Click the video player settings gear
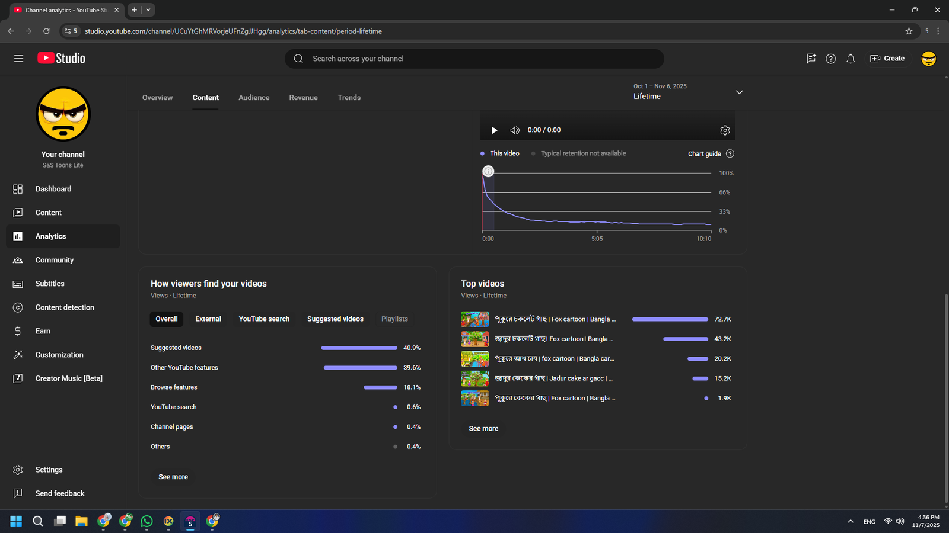Viewport: 949px width, 533px height. (725, 130)
